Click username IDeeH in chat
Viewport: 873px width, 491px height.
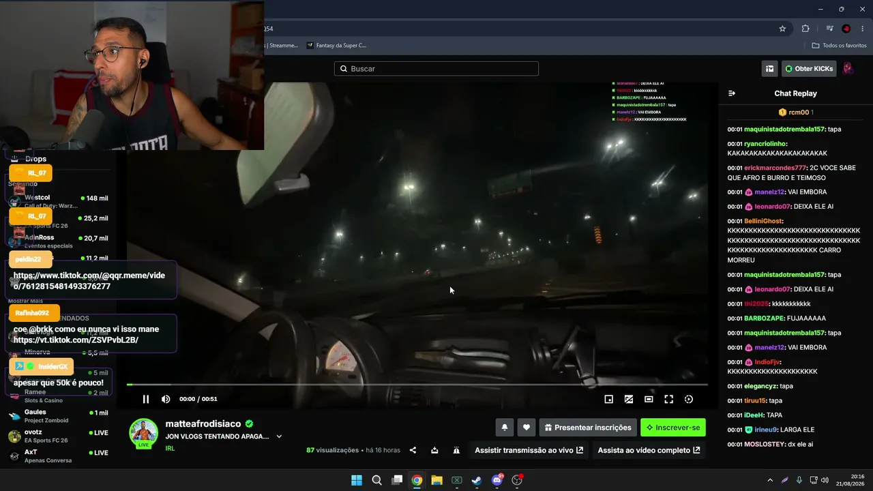click(754, 415)
